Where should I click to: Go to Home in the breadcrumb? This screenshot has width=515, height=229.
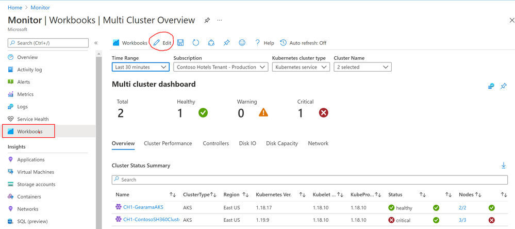tap(15, 7)
